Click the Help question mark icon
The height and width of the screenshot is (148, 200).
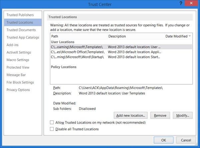(x=181, y=3)
